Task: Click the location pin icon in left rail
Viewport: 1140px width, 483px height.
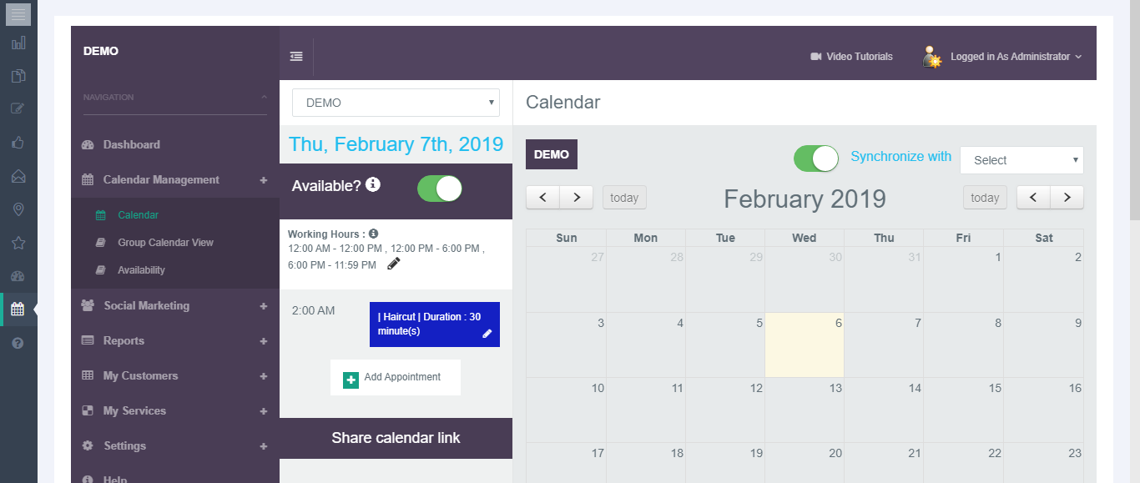Action: pyautogui.click(x=18, y=209)
